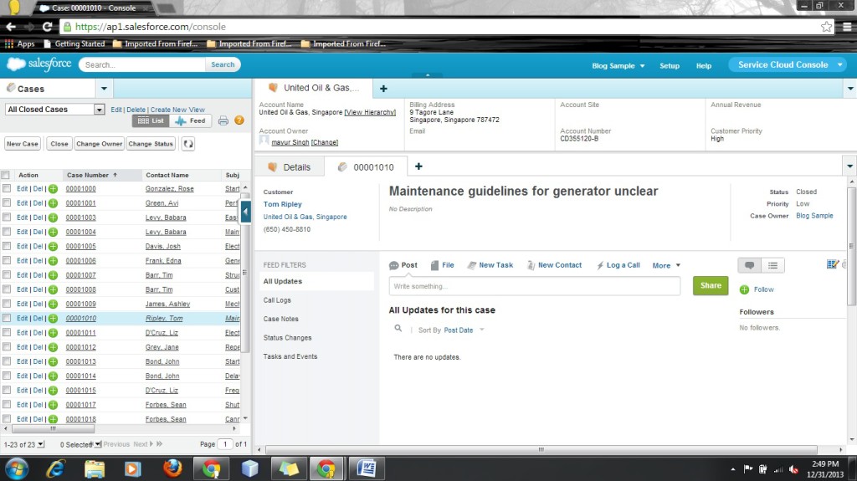857x481 pixels.
Task: Click the Write something post field
Action: click(535, 286)
